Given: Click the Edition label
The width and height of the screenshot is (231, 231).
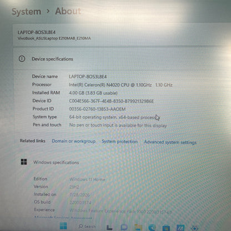Looking at the screenshot, I should click(41, 179).
